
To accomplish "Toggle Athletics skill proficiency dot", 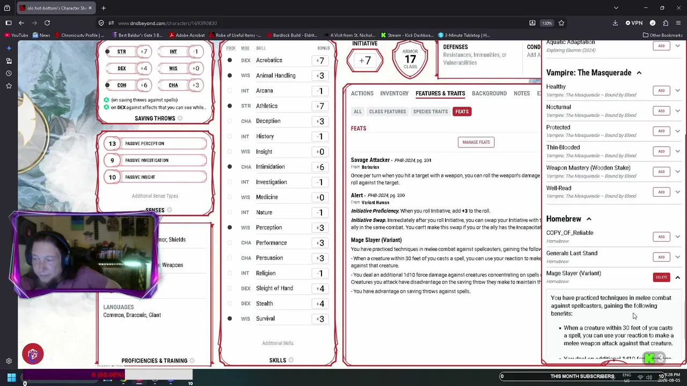I will pyautogui.click(x=230, y=106).
